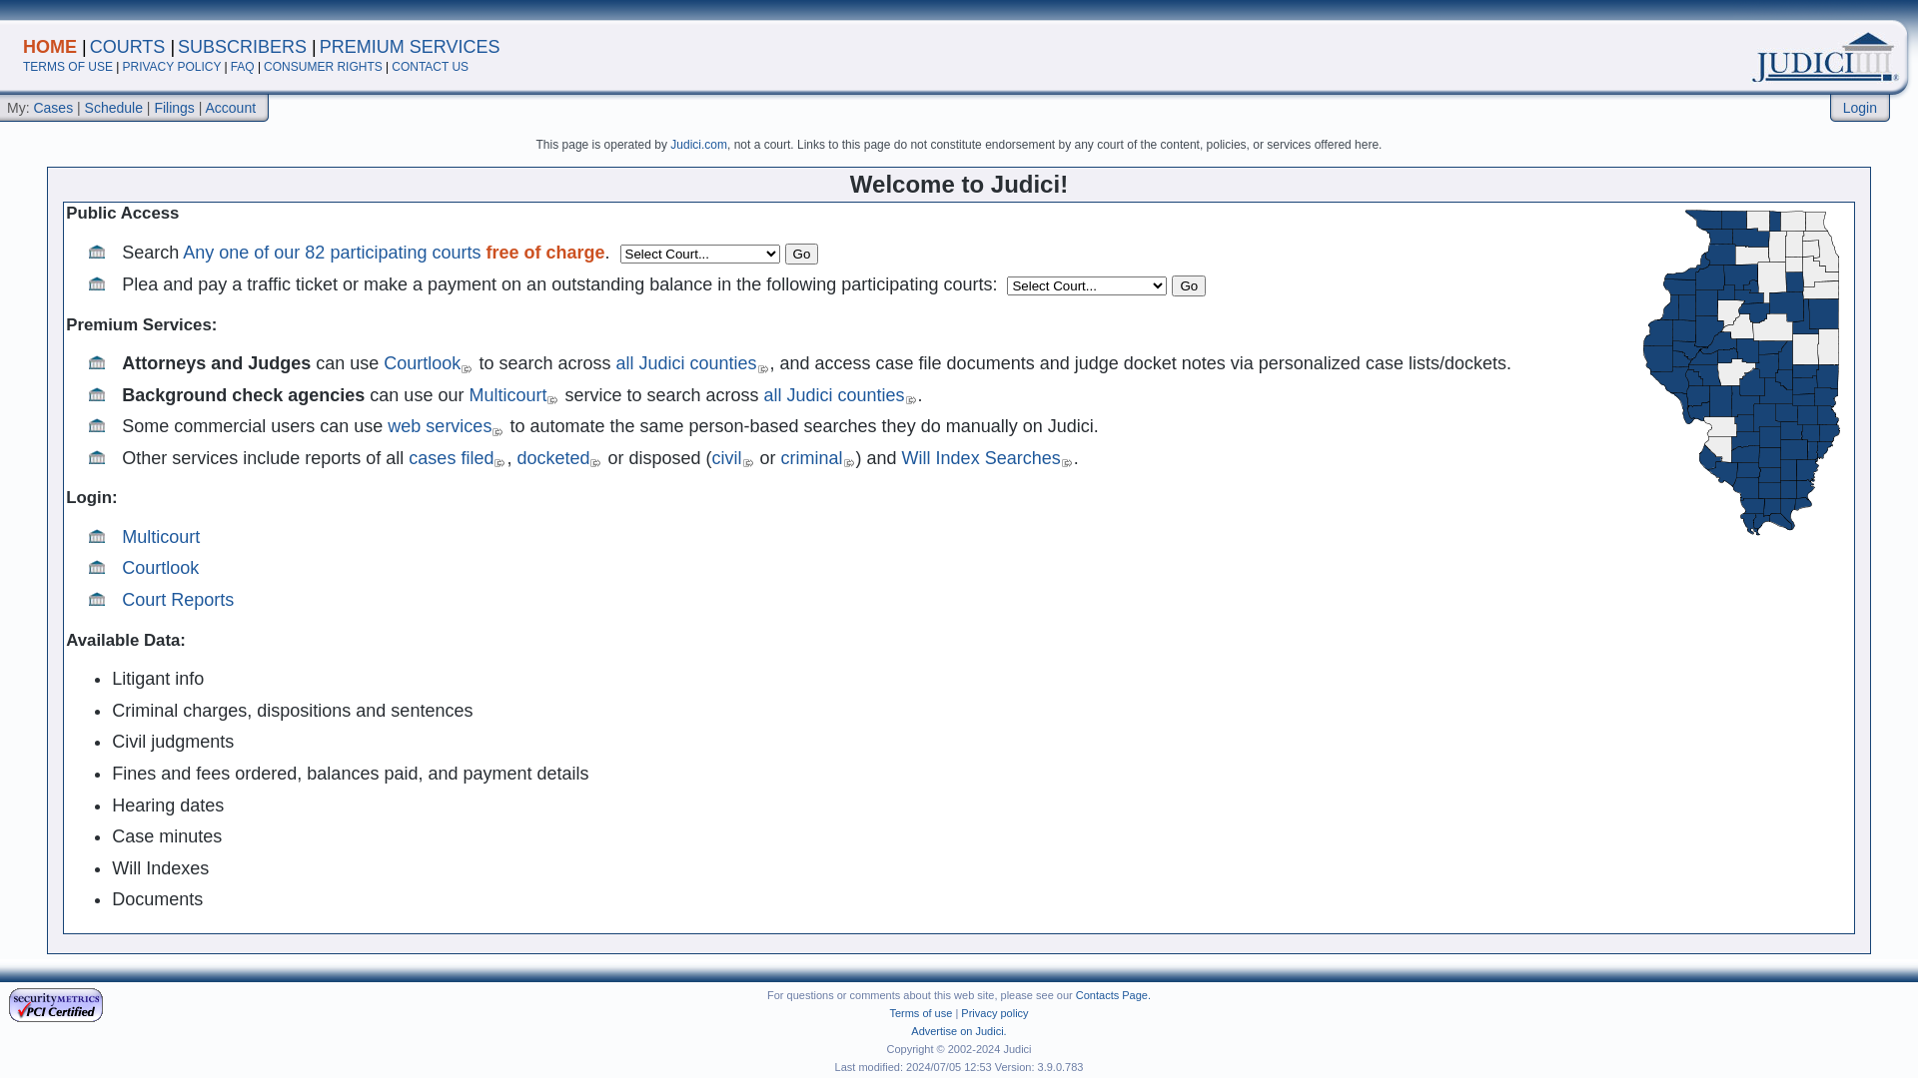1918x1078 pixels.
Task: Click the courthouse icon beside Other services line
Action: [97, 458]
